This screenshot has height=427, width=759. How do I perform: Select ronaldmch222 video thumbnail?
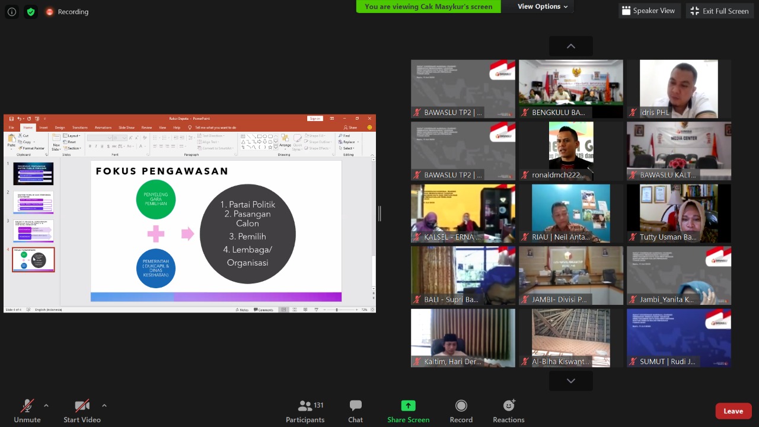(x=570, y=151)
